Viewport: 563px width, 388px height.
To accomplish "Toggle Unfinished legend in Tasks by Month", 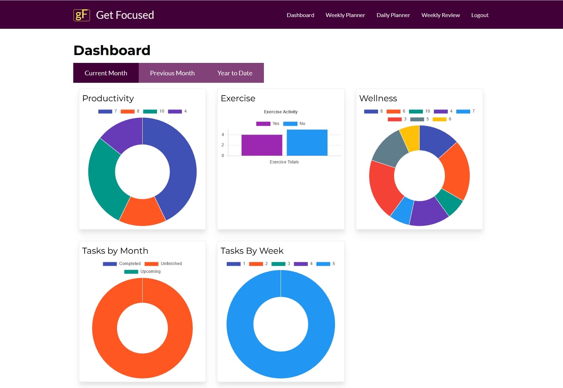I will 163,264.
